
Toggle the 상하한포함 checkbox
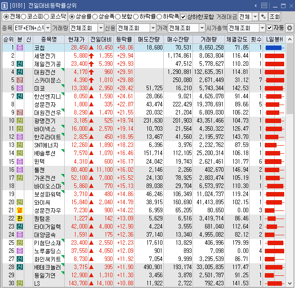point(183,17)
